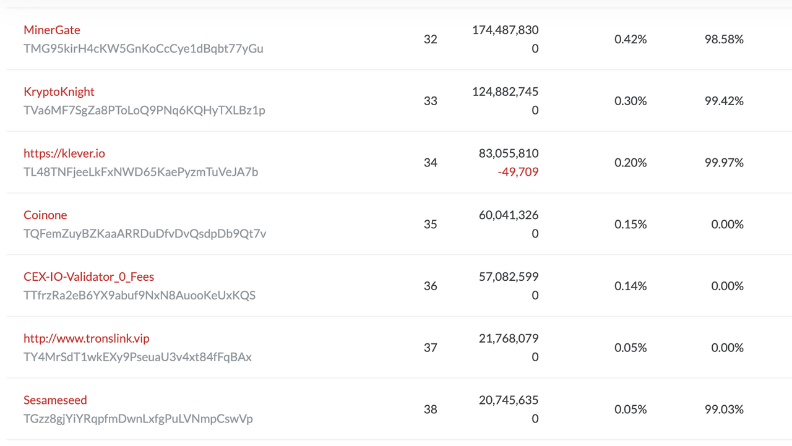Viewport: 792px width, 446px height.
Task: Select rank number 34 for klever.io
Action: coord(430,162)
